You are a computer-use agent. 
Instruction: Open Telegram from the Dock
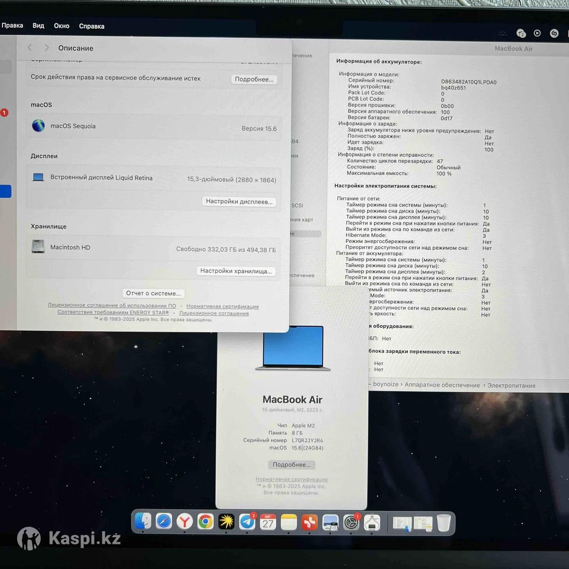tap(247, 522)
